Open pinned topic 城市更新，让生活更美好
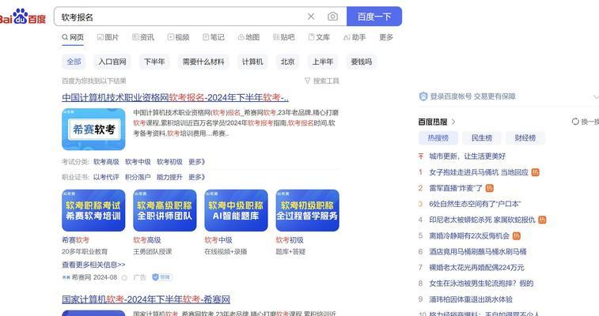The image size is (599, 316). pos(468,156)
